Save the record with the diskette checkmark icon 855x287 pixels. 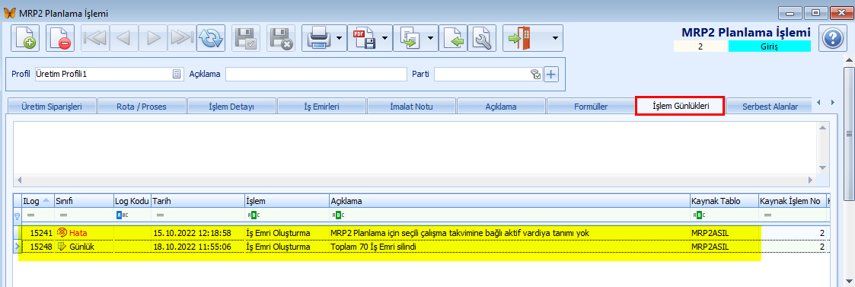[x=246, y=38]
